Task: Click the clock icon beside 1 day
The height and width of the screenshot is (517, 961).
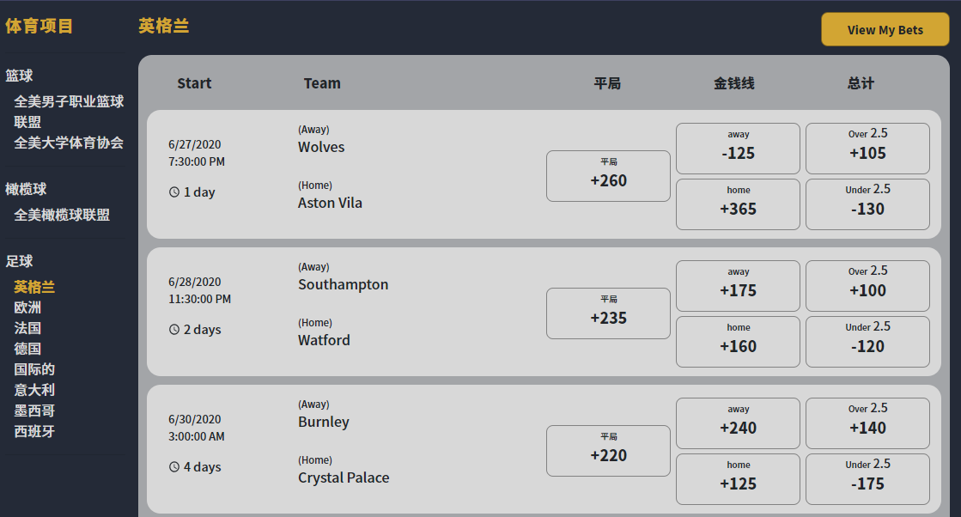Action: coord(174,192)
